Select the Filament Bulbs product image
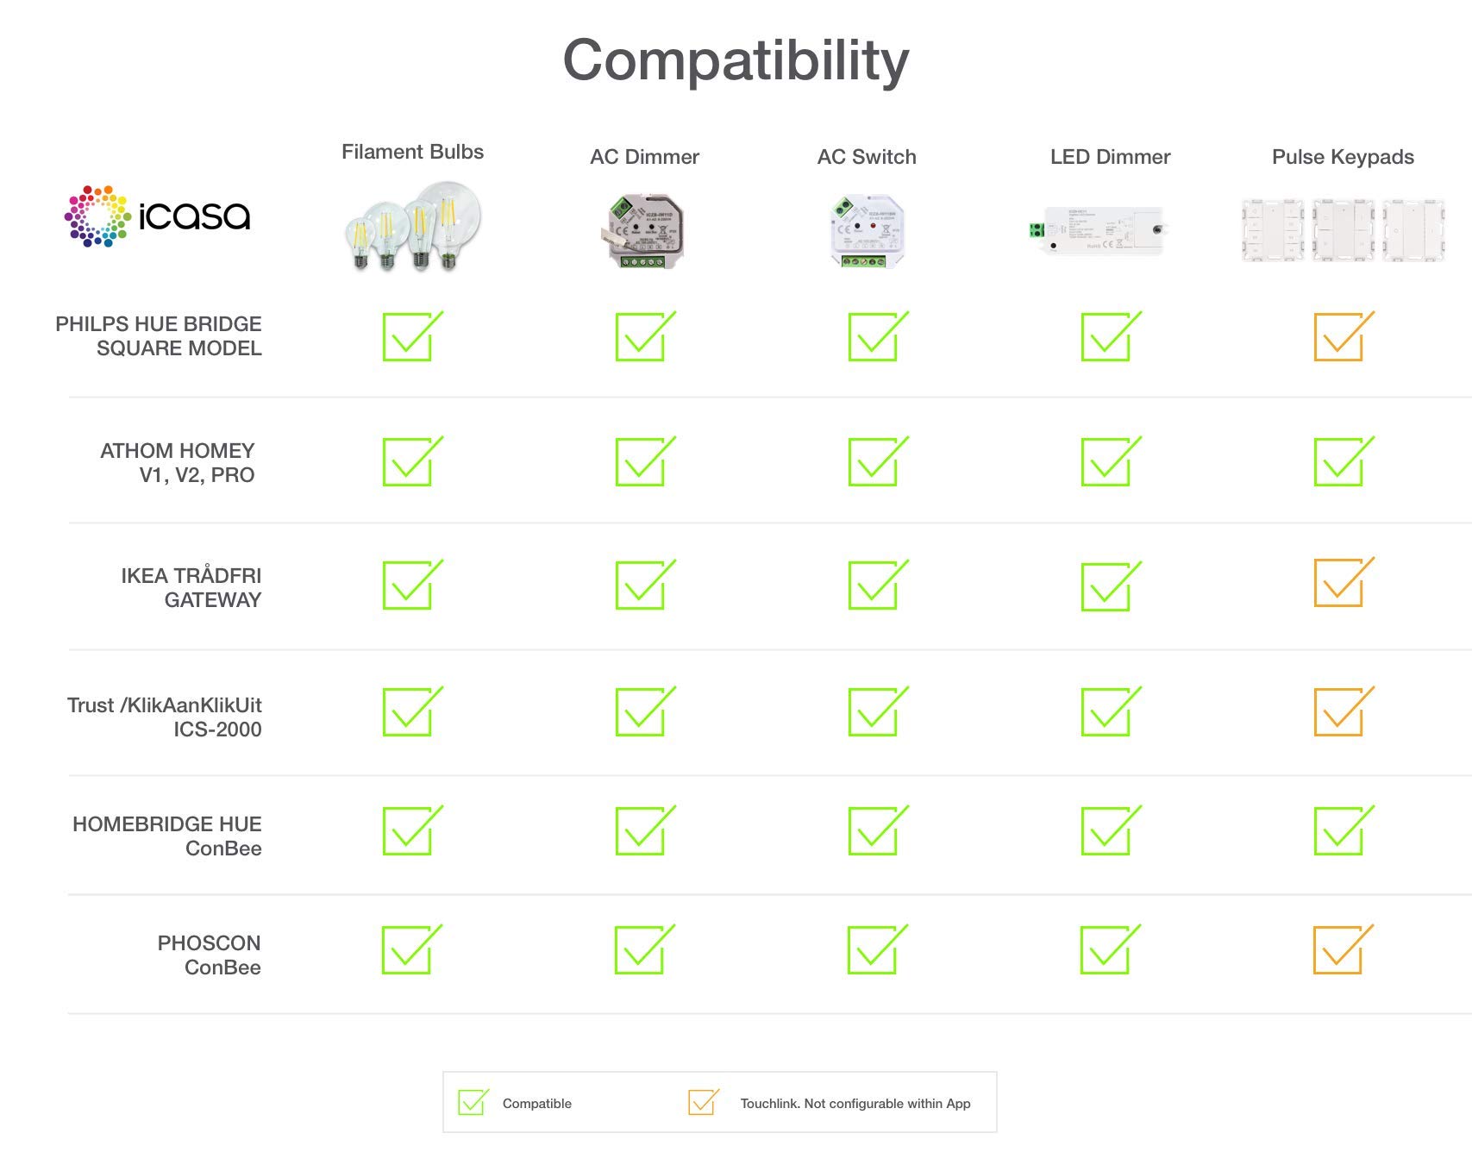This screenshot has height=1171, width=1472. pyautogui.click(x=413, y=226)
